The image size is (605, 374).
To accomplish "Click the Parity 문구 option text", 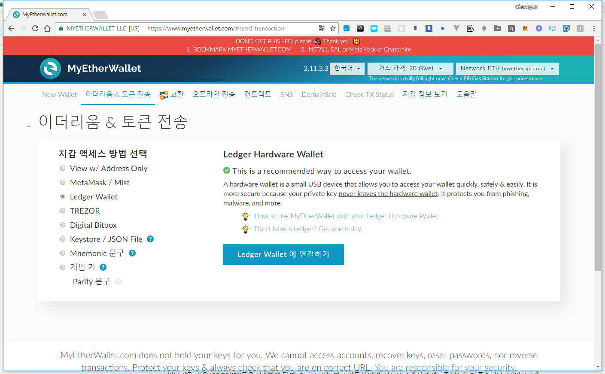I will (91, 282).
